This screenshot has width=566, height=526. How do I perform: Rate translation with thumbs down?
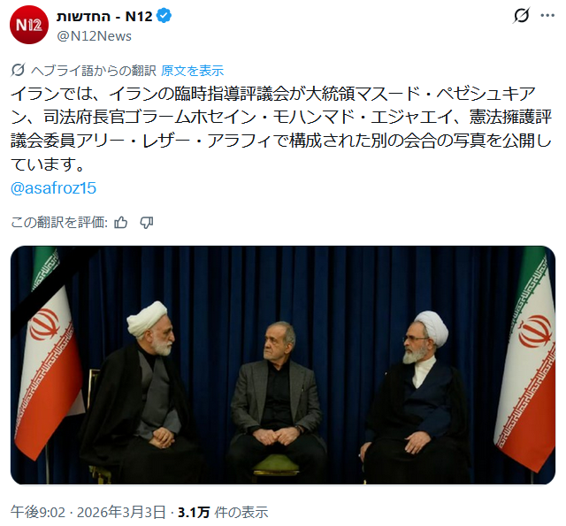pos(147,223)
